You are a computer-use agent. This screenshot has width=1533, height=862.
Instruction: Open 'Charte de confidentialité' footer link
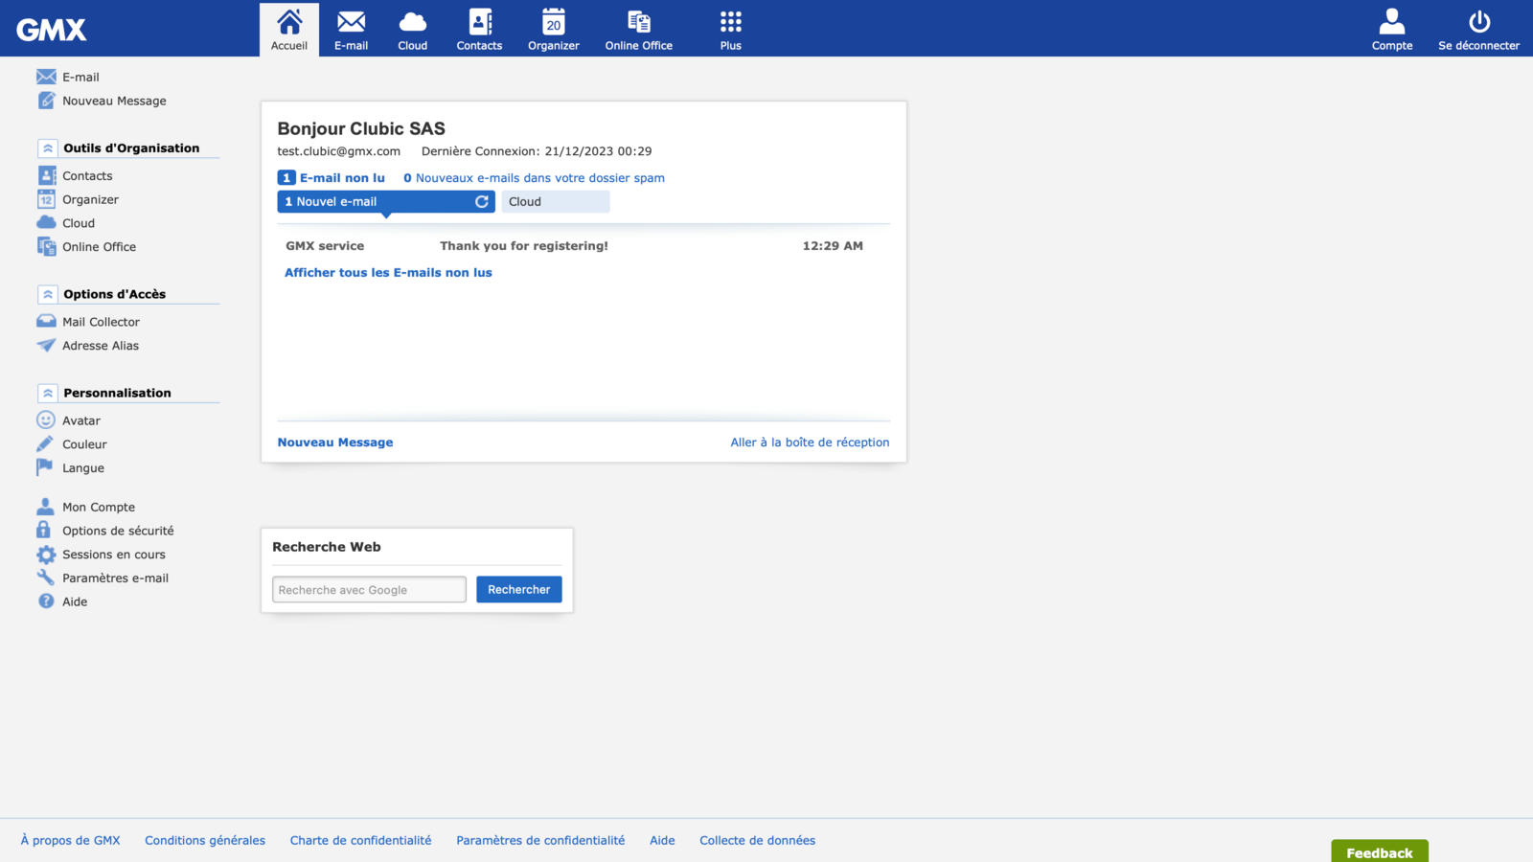[x=361, y=840]
